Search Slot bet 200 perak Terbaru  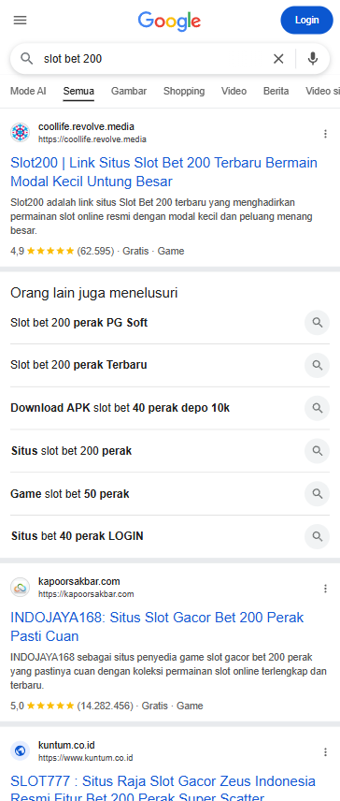78,365
